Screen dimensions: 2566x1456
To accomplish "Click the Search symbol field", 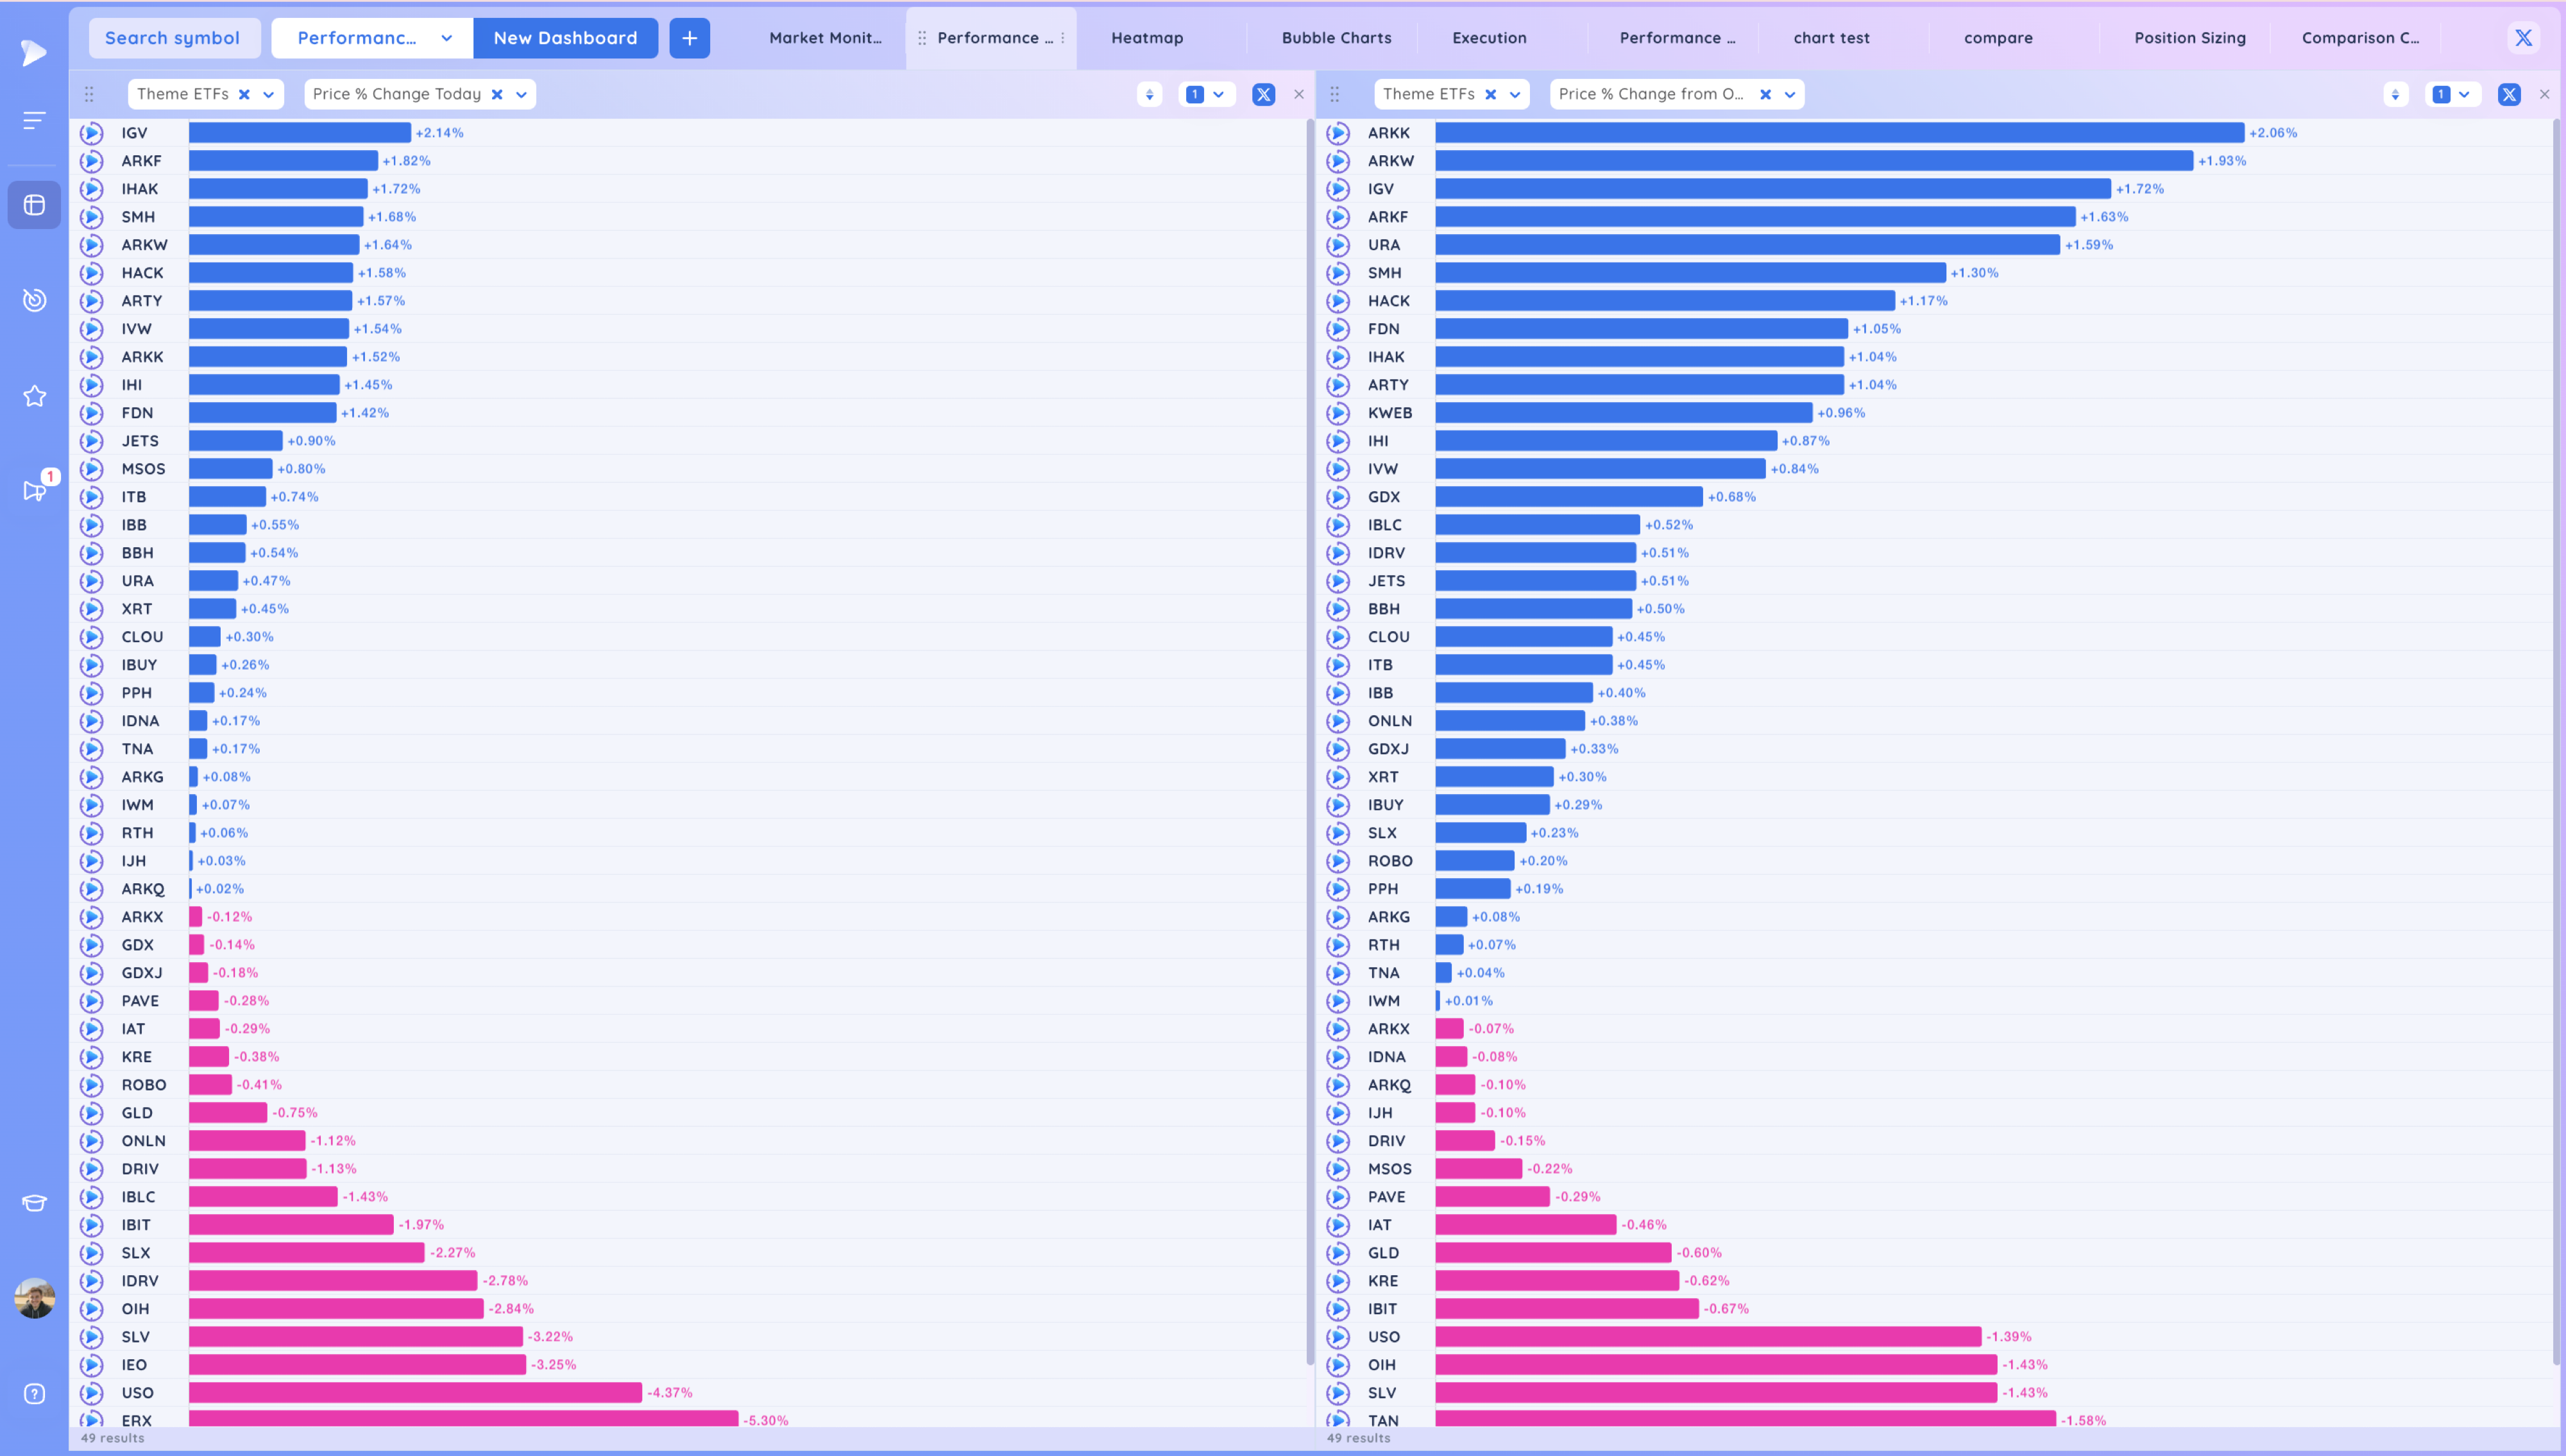I will click(173, 38).
